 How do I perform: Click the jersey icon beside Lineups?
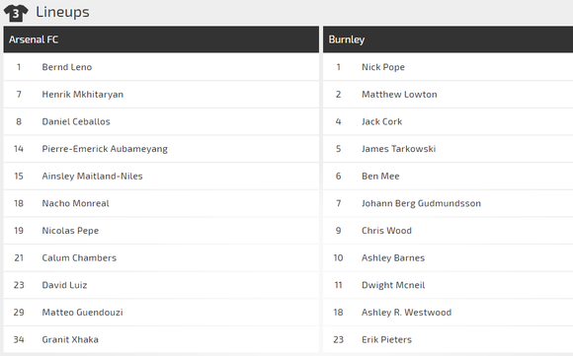[x=16, y=13]
